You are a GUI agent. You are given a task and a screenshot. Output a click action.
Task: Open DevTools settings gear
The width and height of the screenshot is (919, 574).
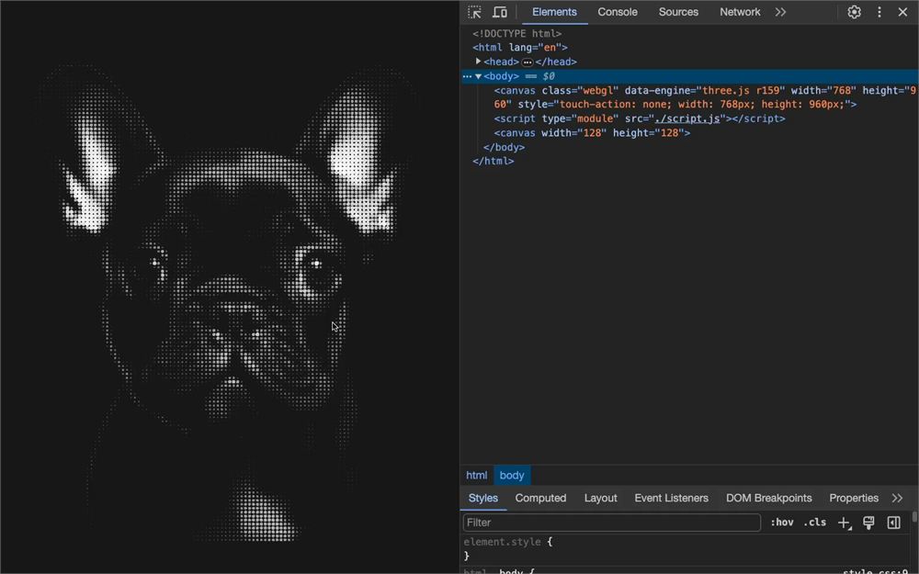tap(854, 12)
